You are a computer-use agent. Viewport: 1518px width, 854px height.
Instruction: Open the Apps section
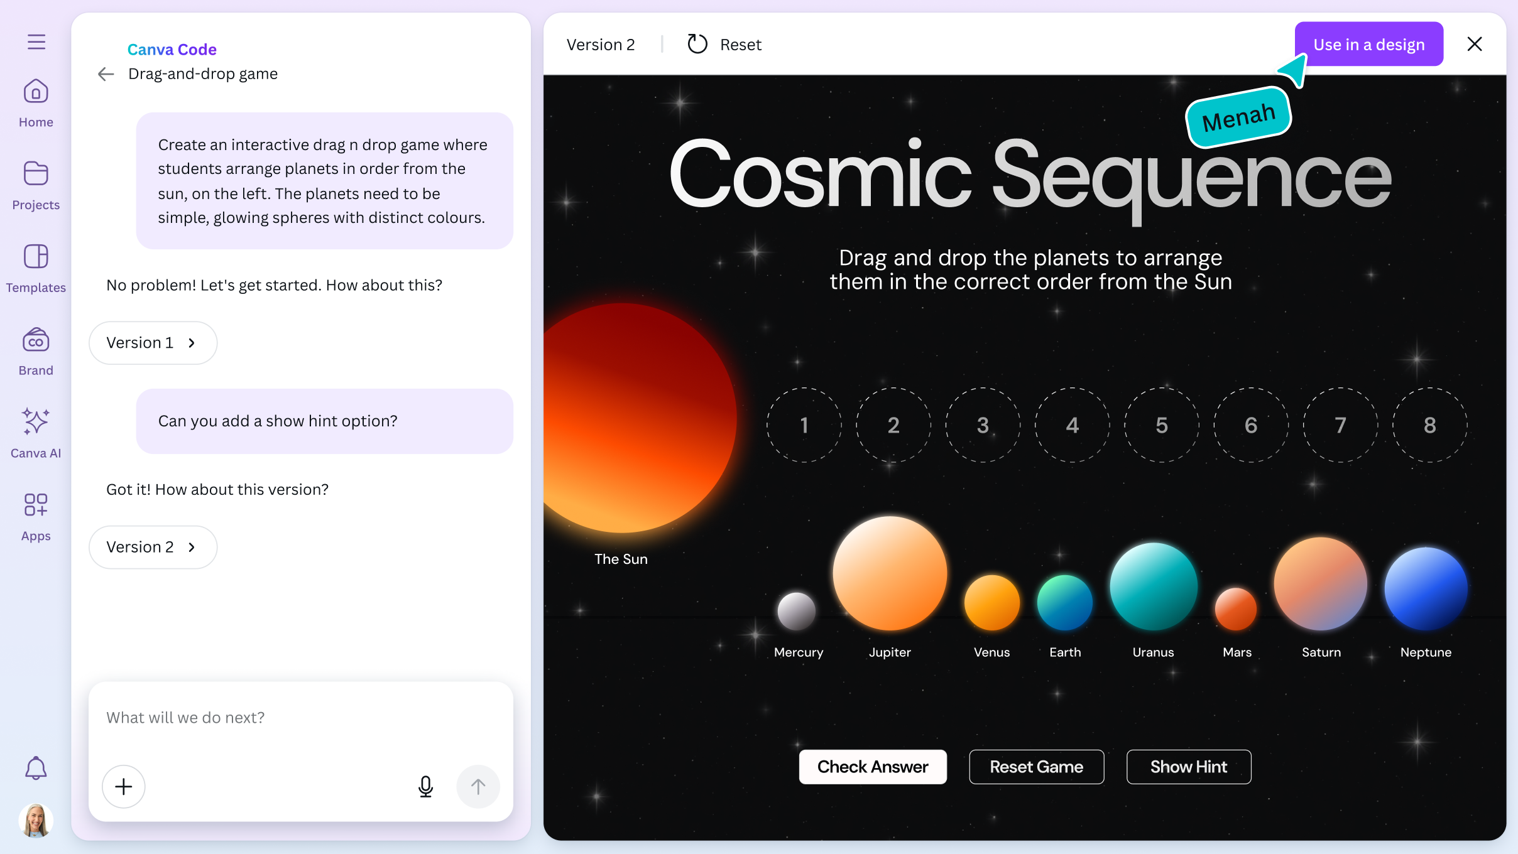pyautogui.click(x=35, y=514)
